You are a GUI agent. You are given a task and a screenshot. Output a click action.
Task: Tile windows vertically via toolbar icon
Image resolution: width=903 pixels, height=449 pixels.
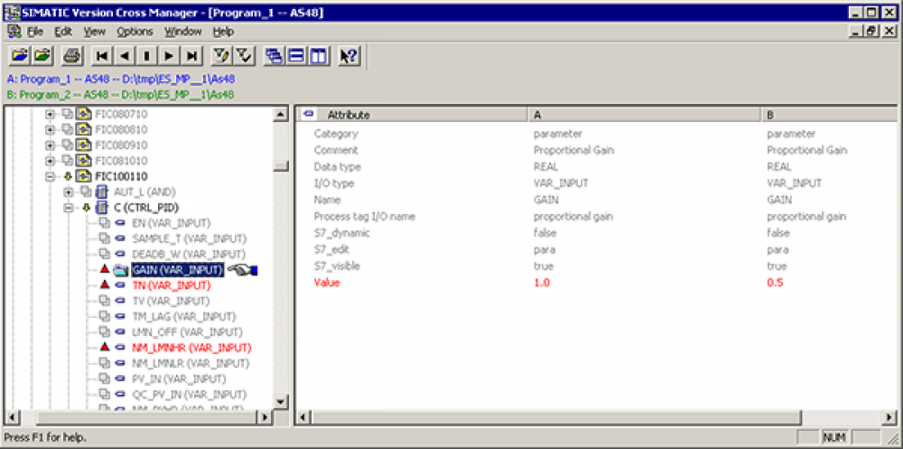click(x=318, y=56)
